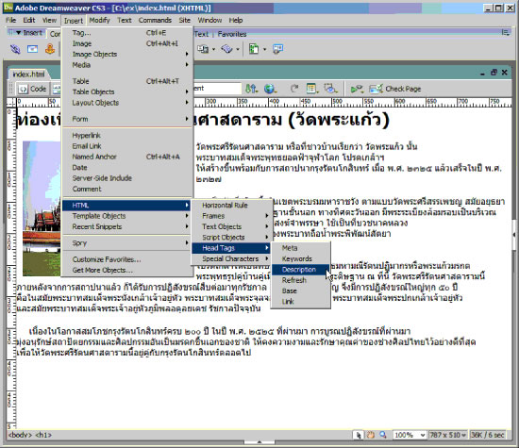The image size is (519, 448).
Task: Select Date in Insert menu
Action: point(126,168)
